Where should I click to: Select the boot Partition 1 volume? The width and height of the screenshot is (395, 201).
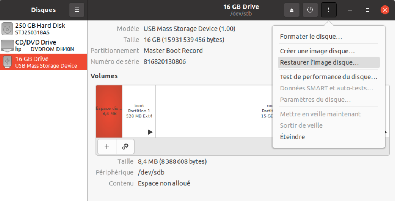139,111
